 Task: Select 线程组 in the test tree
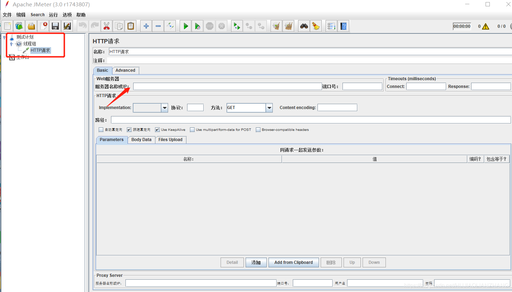[30, 44]
